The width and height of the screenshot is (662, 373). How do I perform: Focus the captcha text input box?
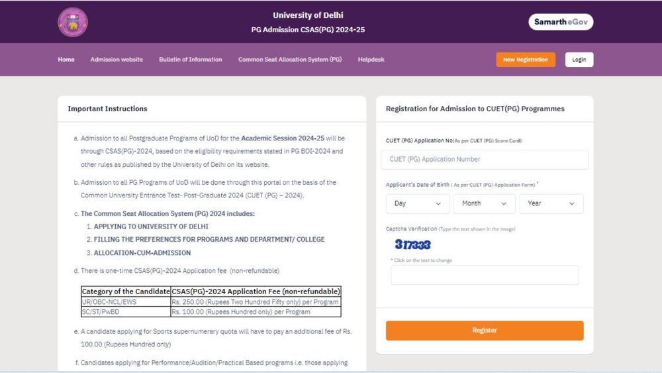click(485, 275)
